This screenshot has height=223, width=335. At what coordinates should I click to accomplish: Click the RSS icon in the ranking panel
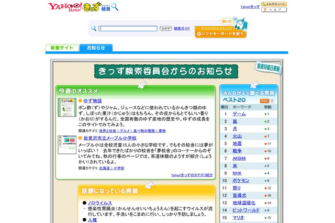point(264,101)
